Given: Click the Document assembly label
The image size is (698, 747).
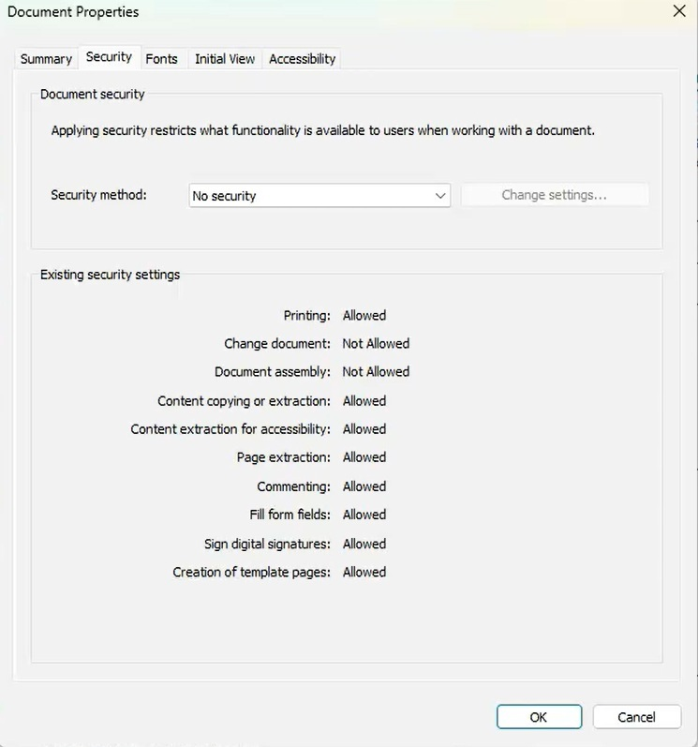Looking at the screenshot, I should coord(272,371).
